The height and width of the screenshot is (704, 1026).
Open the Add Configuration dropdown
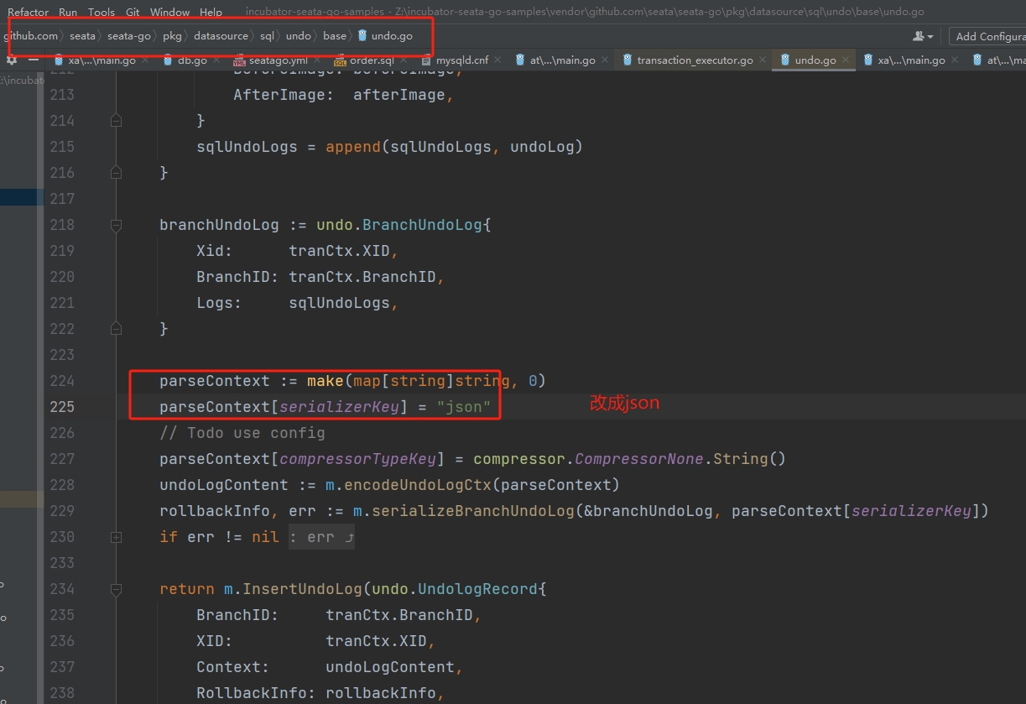click(x=988, y=37)
